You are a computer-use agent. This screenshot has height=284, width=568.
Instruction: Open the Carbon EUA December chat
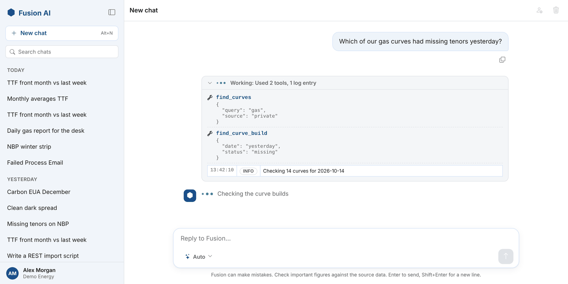39,192
